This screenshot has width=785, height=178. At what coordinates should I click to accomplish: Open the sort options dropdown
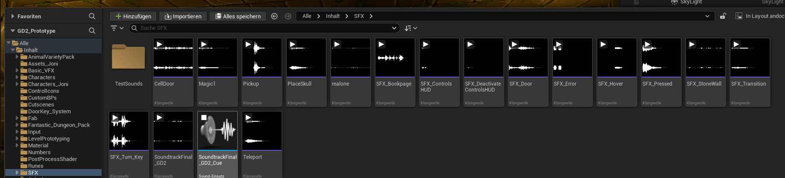(x=410, y=28)
